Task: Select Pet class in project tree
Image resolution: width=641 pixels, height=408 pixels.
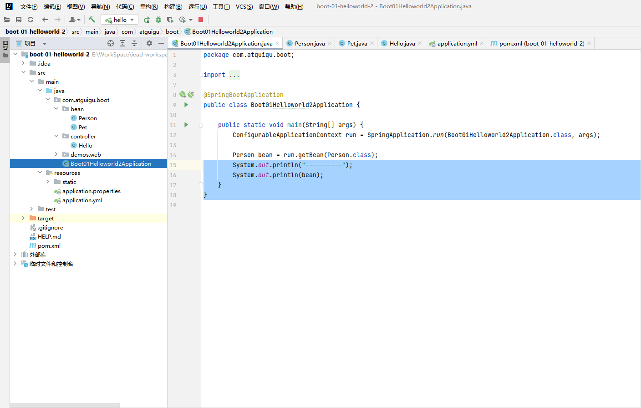Action: pyautogui.click(x=82, y=127)
